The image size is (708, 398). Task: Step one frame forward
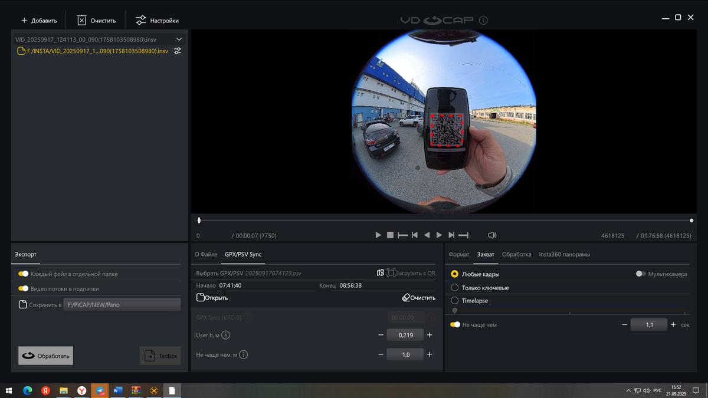(439, 235)
